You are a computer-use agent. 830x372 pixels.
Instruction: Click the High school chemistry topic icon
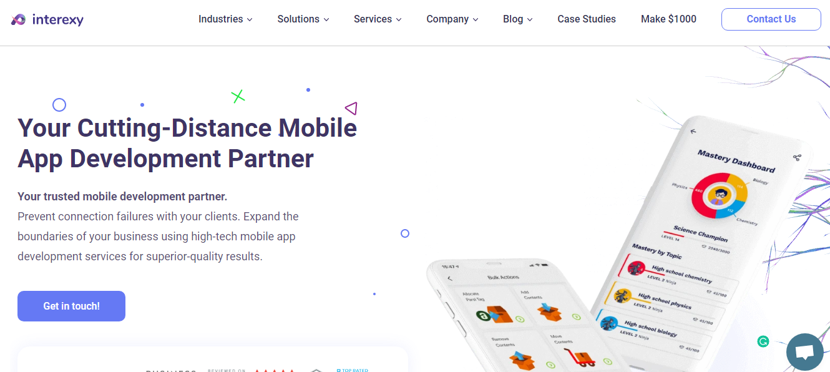pos(636,268)
